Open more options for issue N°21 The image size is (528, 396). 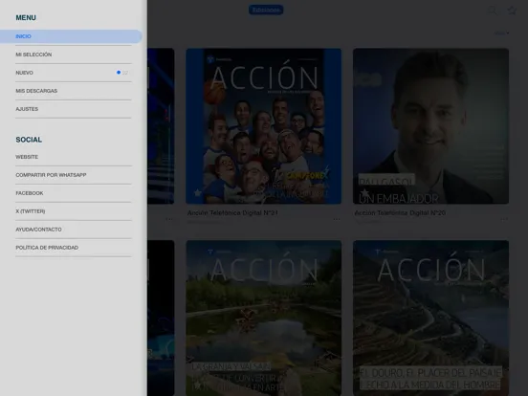click(x=337, y=219)
